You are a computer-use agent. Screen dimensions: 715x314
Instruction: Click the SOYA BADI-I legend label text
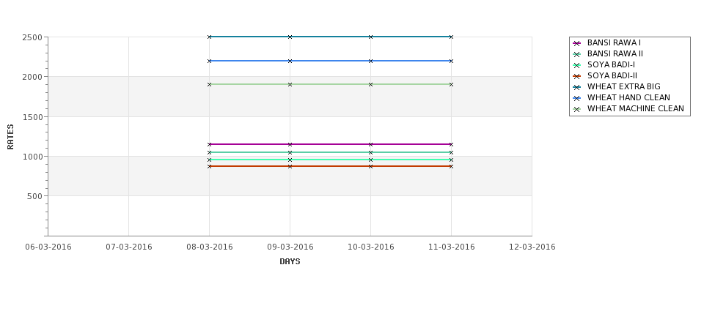point(611,65)
